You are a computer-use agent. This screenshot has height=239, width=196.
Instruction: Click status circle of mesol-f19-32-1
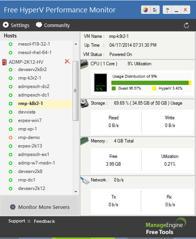10,44
